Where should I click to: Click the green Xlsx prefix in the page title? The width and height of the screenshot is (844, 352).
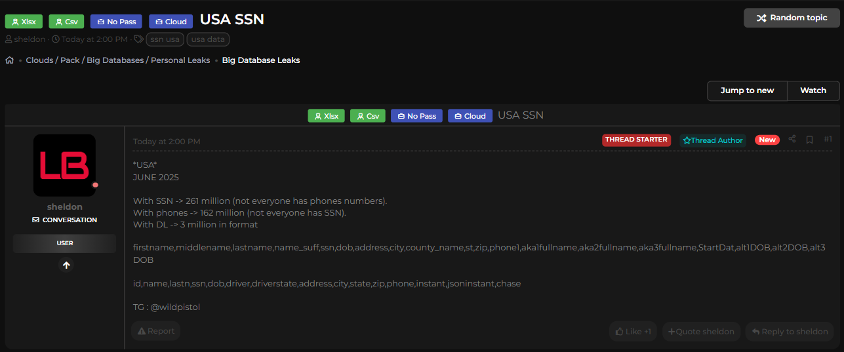click(x=24, y=22)
